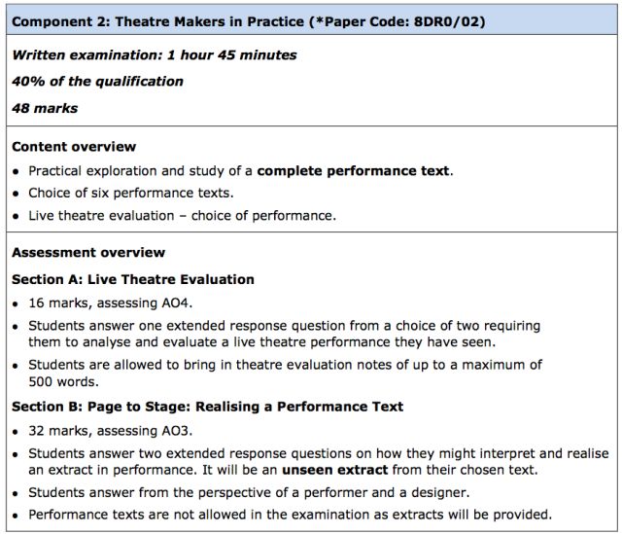622x534 pixels.
Task: Click the paper code '8DR0/02' text
Action: 445,21
